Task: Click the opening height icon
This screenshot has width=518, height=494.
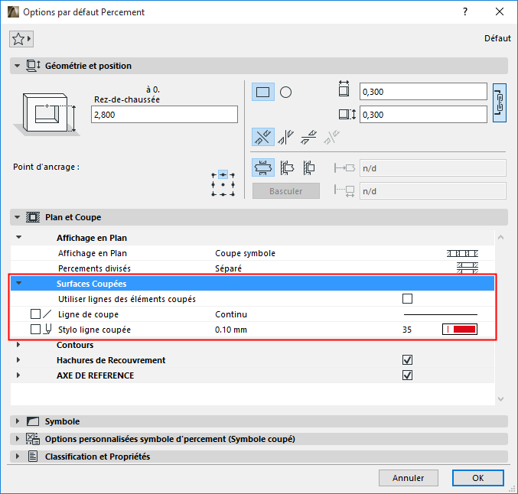Action: (347, 115)
